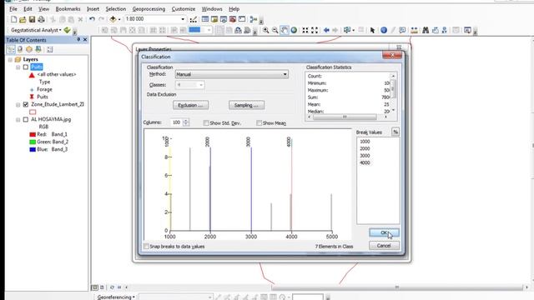
Task: Click the percent break values button
Action: pyautogui.click(x=395, y=132)
